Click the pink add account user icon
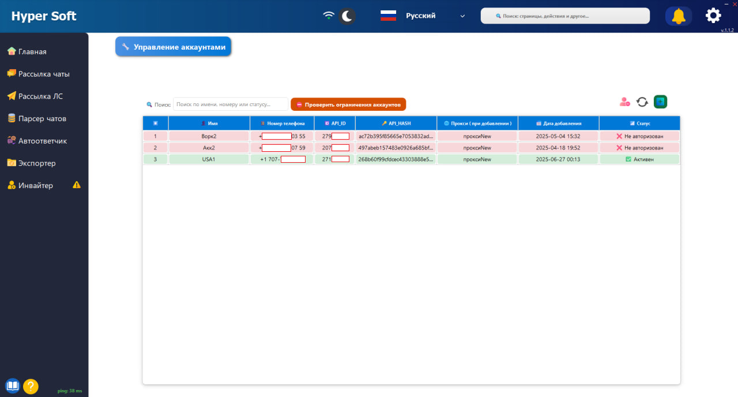 tap(625, 102)
